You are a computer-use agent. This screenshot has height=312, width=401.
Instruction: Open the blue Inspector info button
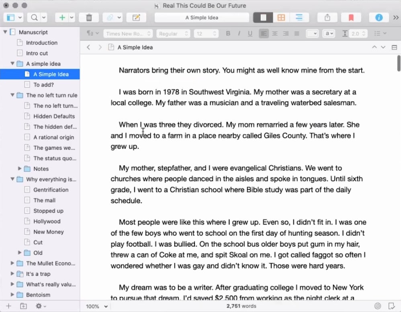(x=378, y=18)
